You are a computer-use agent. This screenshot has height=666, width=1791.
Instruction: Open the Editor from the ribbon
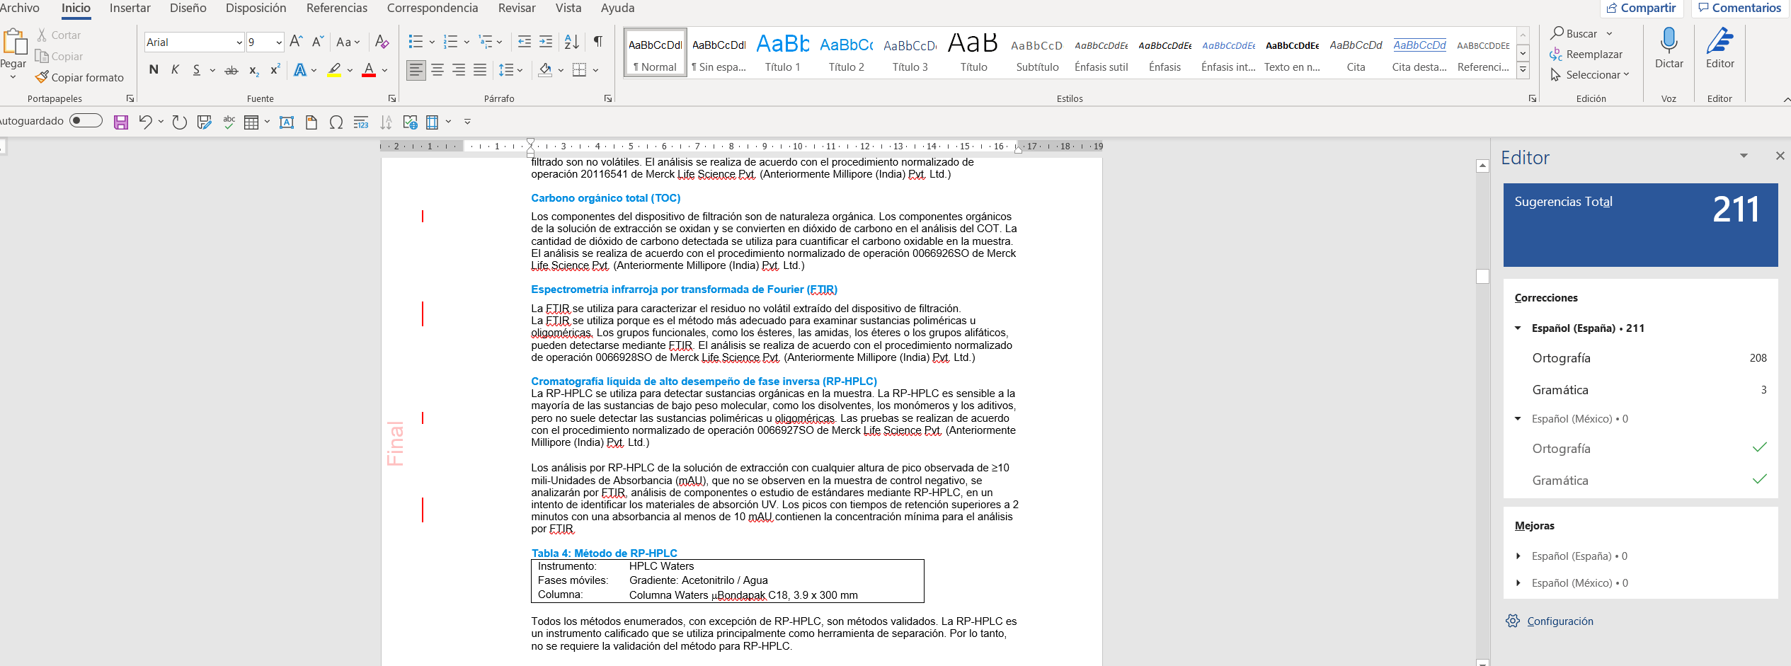point(1720,48)
